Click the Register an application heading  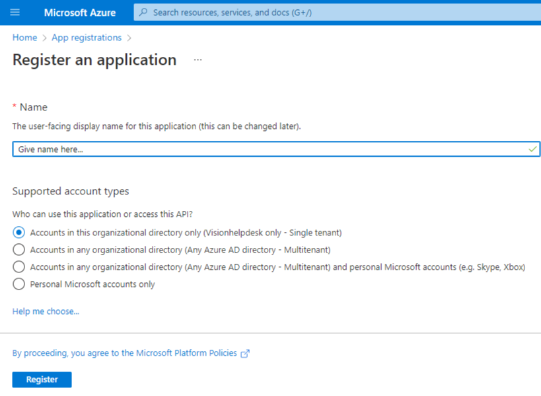(94, 60)
